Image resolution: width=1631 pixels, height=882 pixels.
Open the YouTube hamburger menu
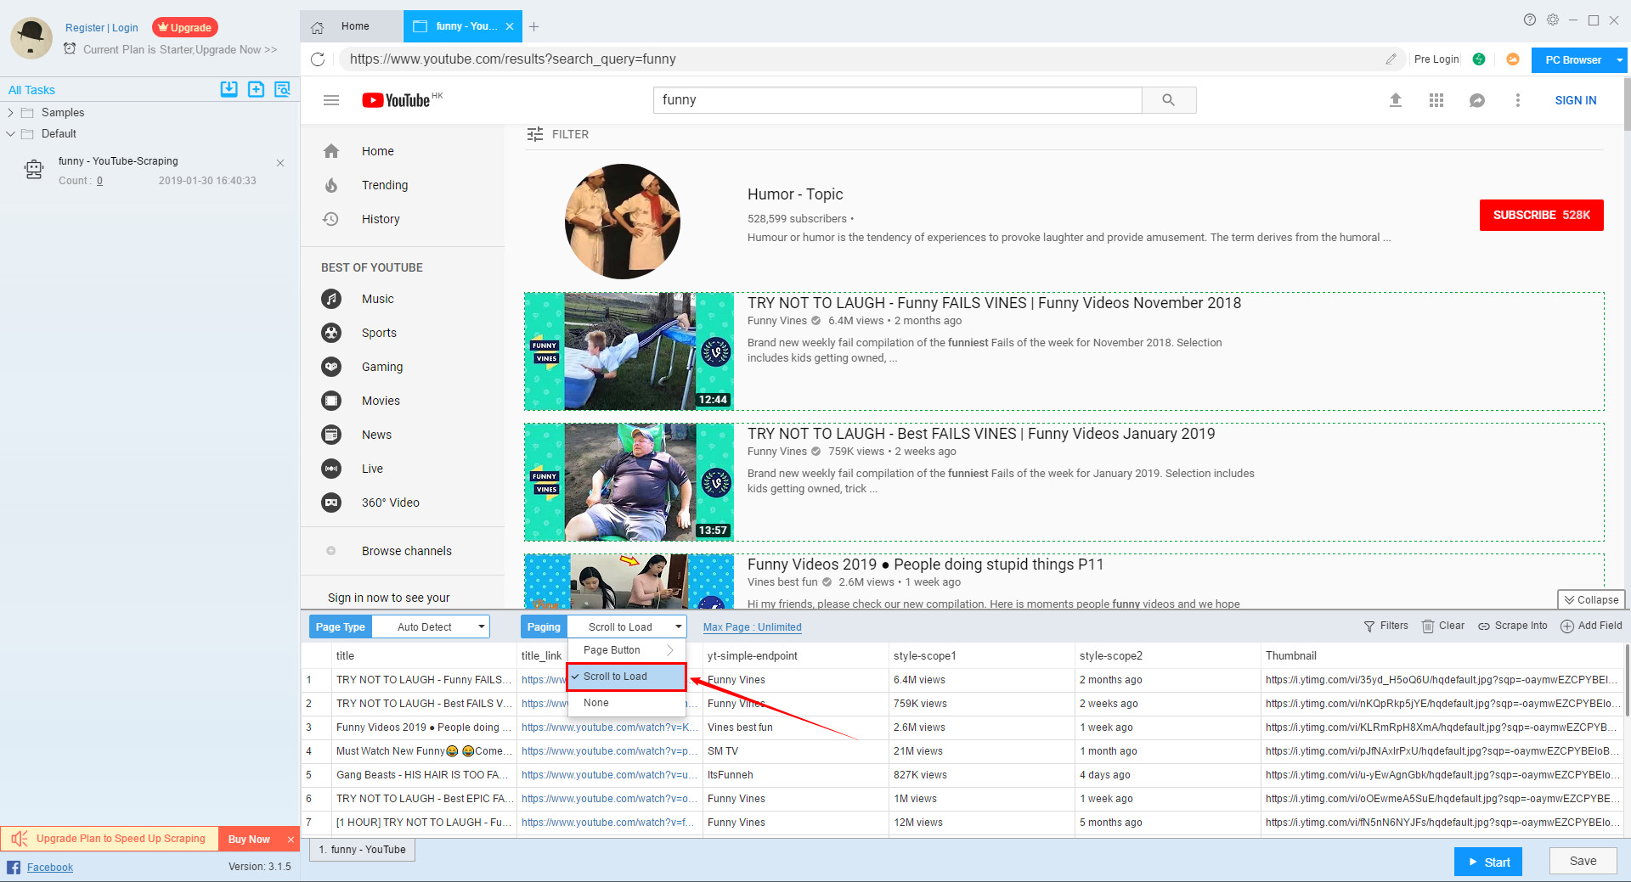331,100
